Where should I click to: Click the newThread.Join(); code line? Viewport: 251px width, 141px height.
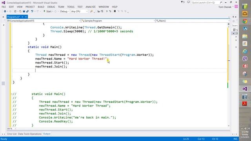pyautogui.click(x=51, y=67)
